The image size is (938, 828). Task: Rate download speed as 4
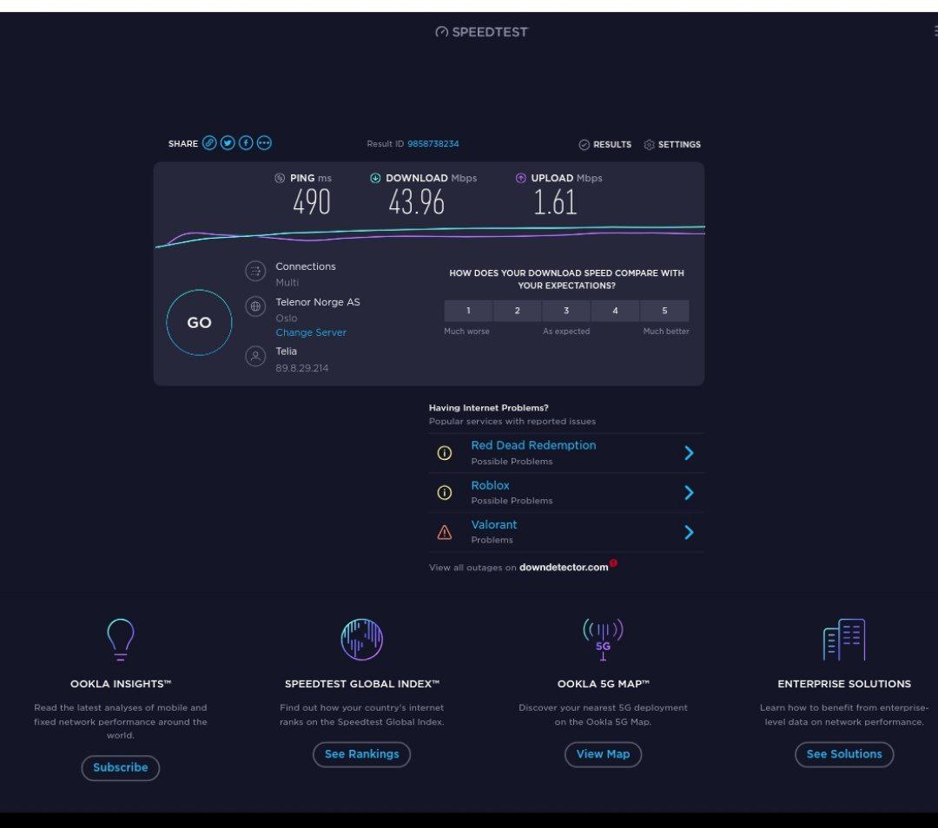(x=615, y=311)
